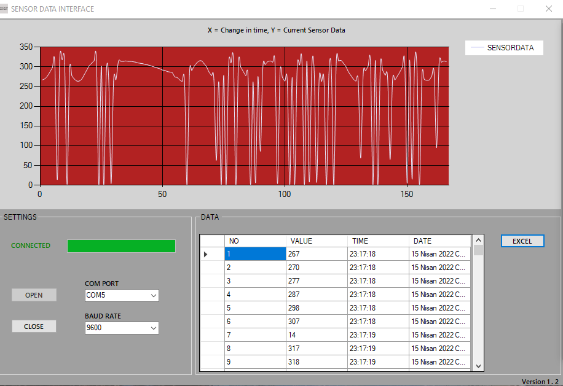Click the scrollbar up arrow beside the data grid

click(478, 239)
